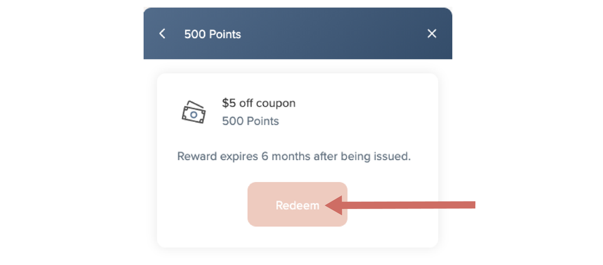603x265 pixels.
Task: Click the word "Reward" in the expiry note
Action: [x=196, y=157]
